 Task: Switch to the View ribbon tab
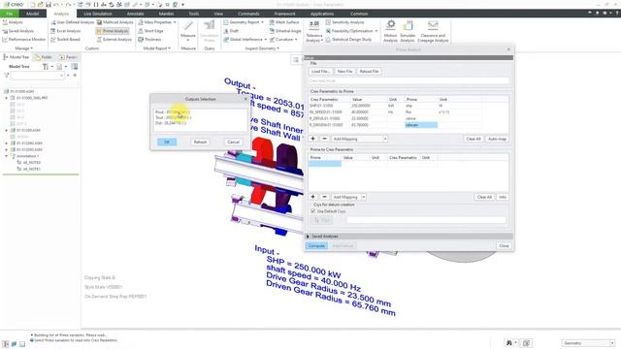pos(218,14)
